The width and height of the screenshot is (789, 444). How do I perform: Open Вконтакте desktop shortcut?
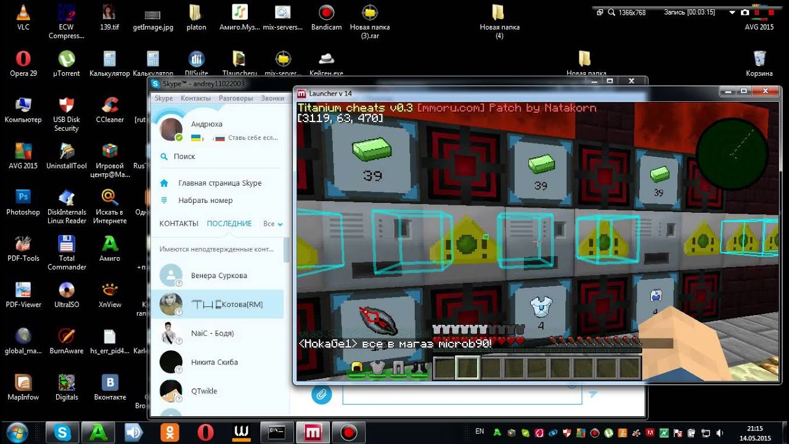[110, 387]
